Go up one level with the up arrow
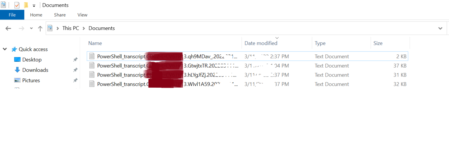The image size is (449, 152). tap(40, 28)
